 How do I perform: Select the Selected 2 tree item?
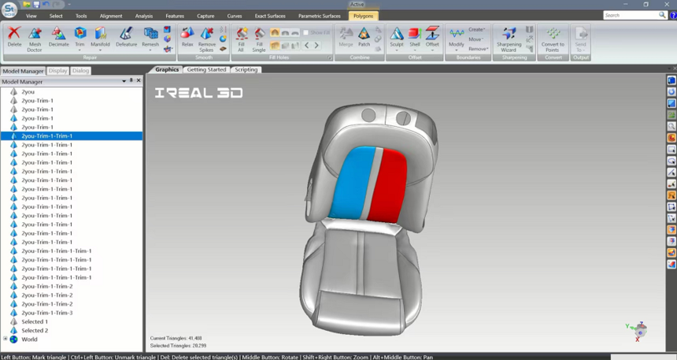(35, 330)
